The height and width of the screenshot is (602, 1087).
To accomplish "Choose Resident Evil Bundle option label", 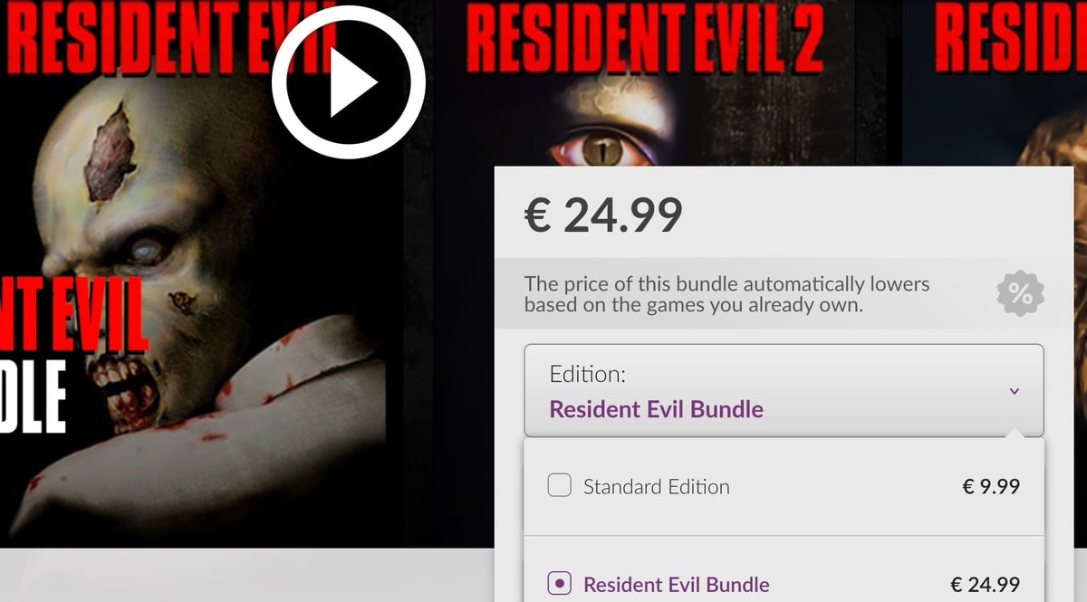I will point(677,584).
